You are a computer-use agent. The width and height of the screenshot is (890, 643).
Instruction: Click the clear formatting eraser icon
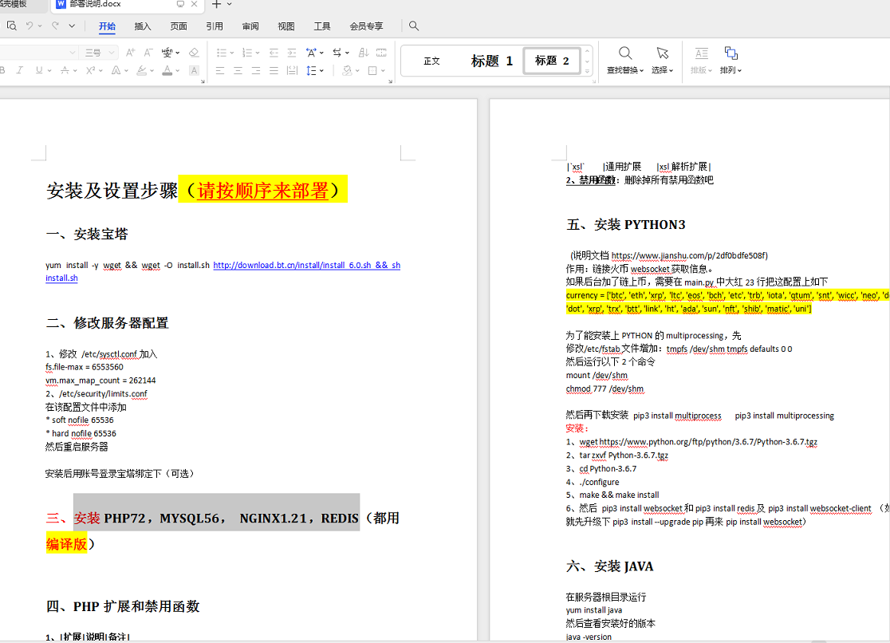click(194, 53)
